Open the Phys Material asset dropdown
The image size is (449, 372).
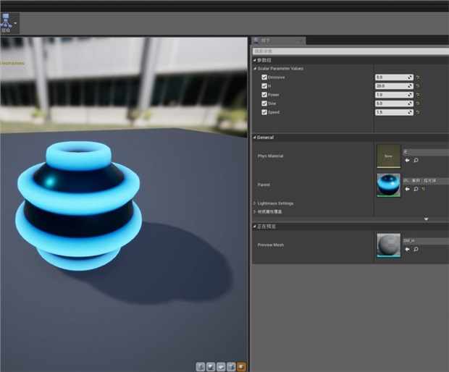point(426,152)
